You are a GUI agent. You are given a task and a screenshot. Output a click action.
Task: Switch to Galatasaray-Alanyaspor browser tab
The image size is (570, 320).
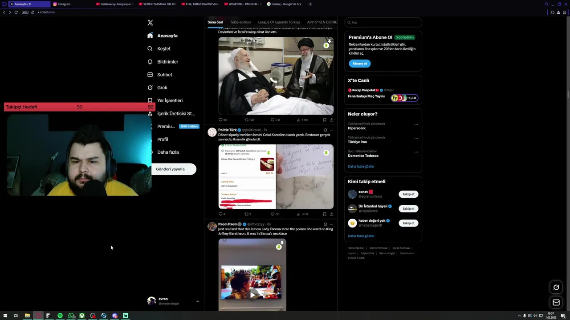114,4
